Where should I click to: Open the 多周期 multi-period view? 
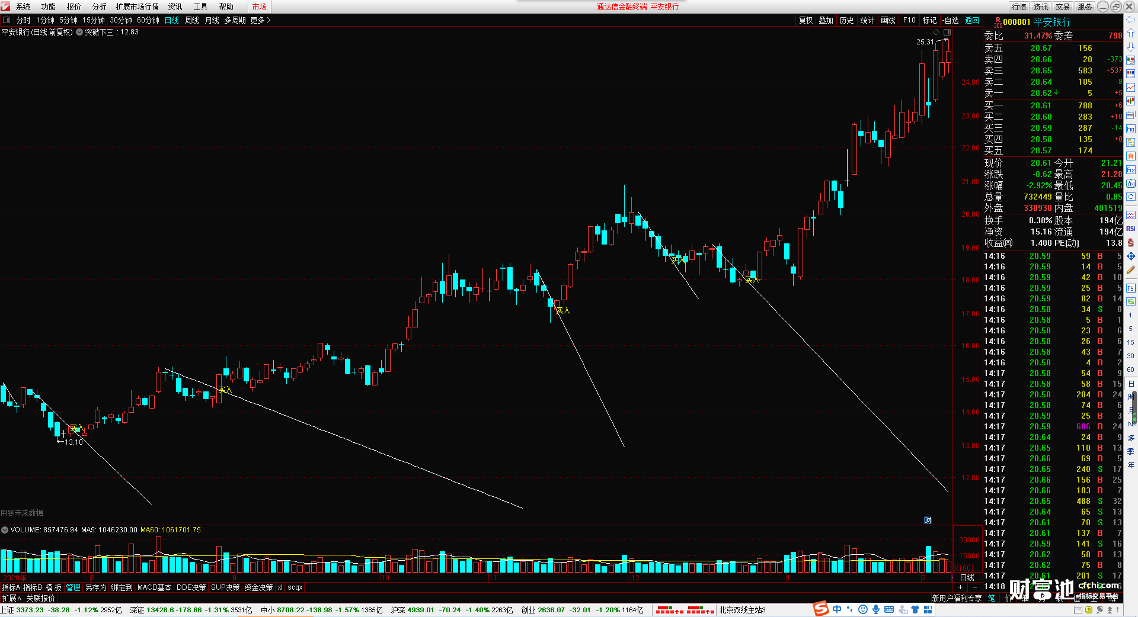coord(235,20)
